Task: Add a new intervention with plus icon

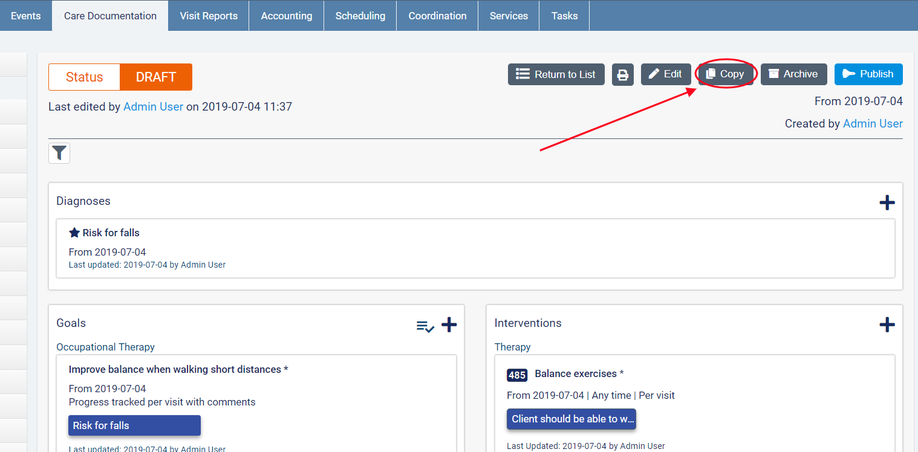Action: click(x=887, y=324)
